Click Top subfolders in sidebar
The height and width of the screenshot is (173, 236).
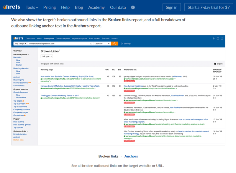click(x=19, y=104)
